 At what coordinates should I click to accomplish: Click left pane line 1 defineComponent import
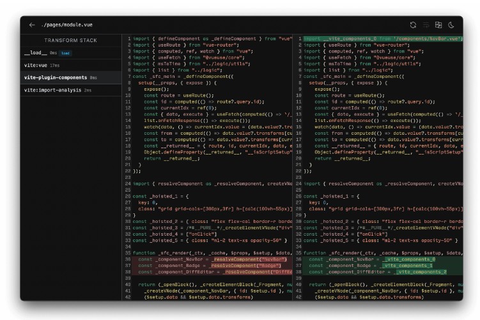212,39
